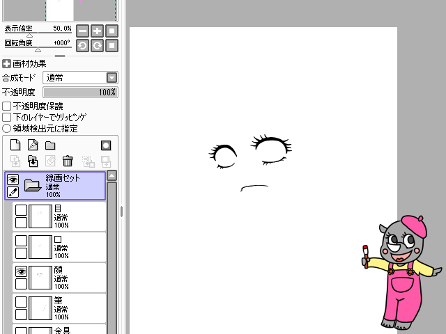Click the merge-down layer icon
This screenshot has height=334, width=446.
point(33,161)
